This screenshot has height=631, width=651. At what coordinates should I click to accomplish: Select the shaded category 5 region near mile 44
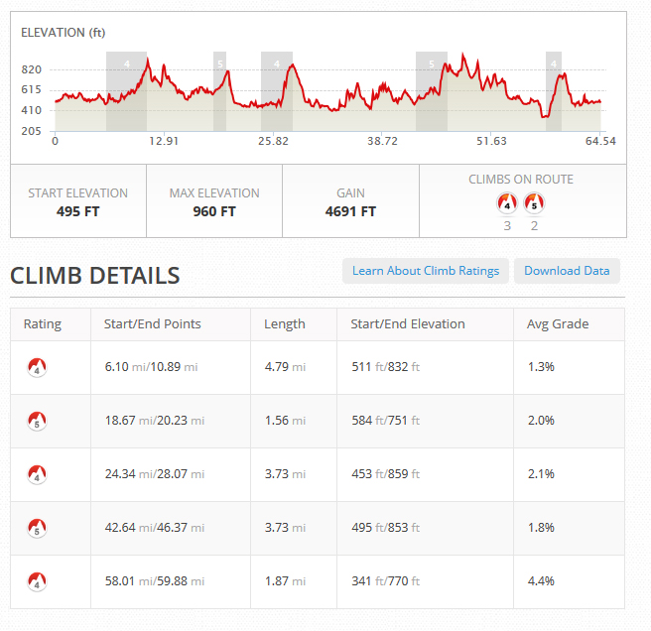coord(432,91)
